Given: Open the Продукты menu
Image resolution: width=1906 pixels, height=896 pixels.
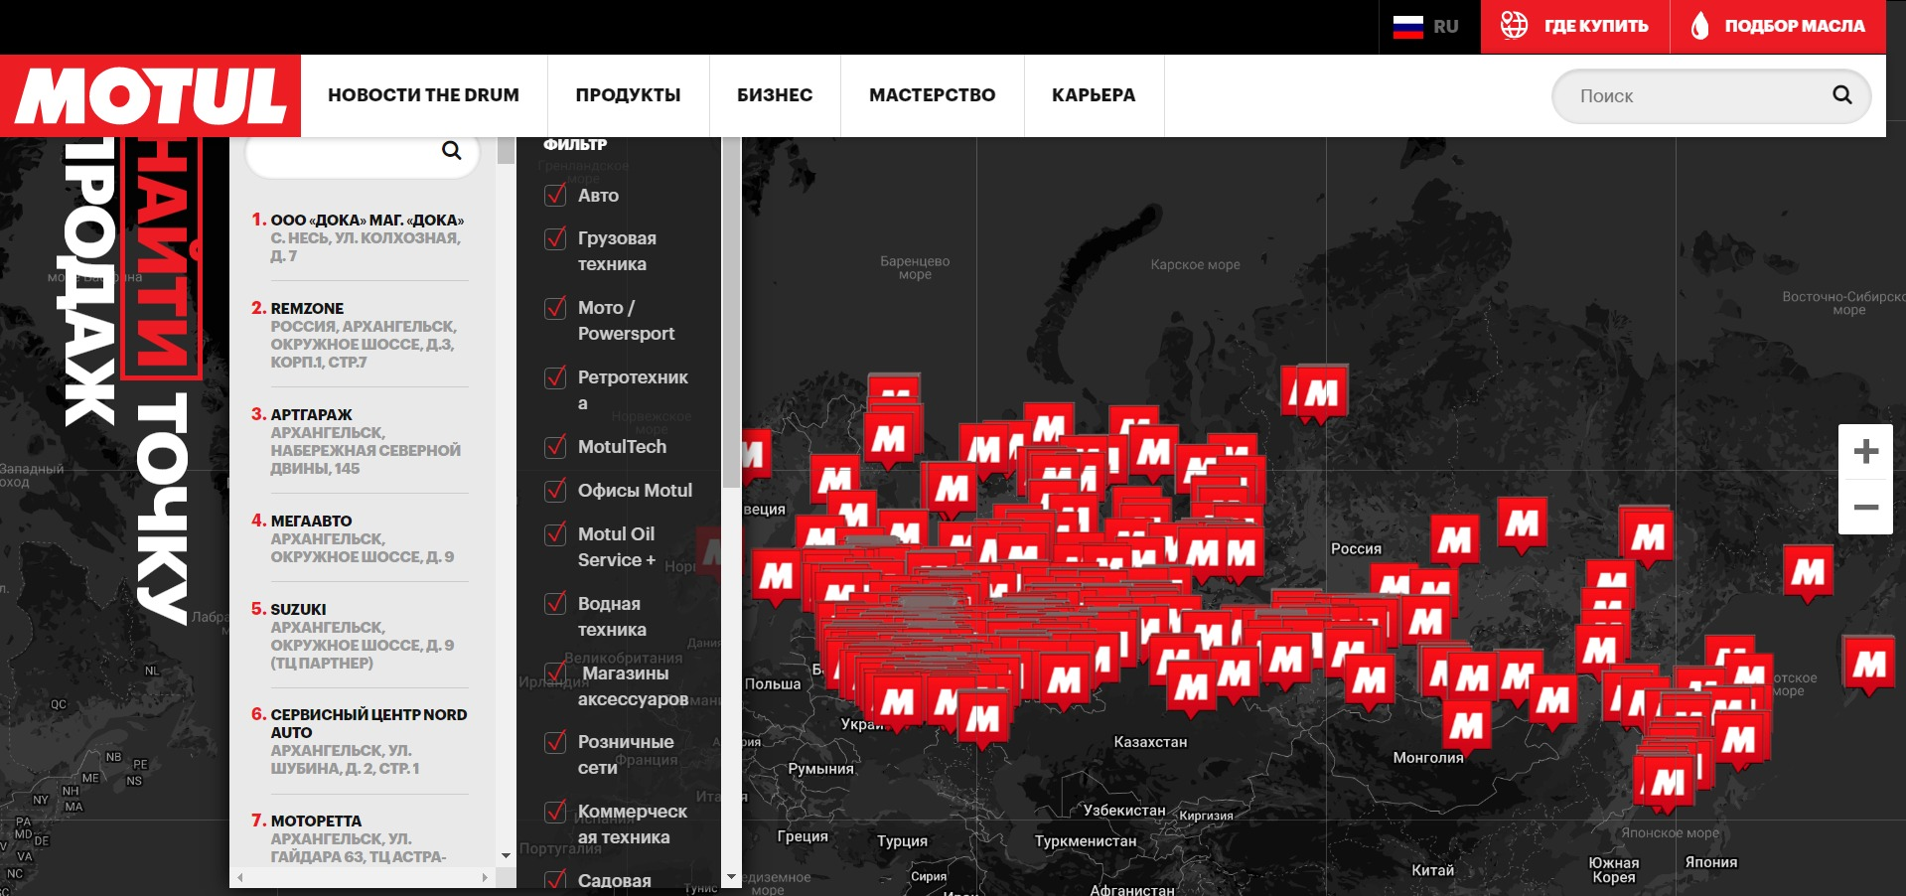Looking at the screenshot, I should (628, 95).
